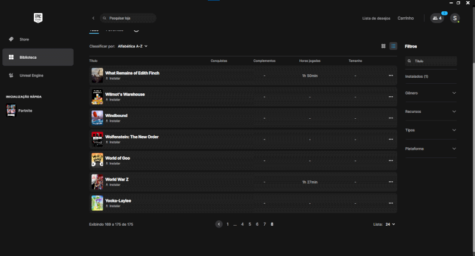Click the Título filter search field
The height and width of the screenshot is (256, 475).
[x=431, y=61]
